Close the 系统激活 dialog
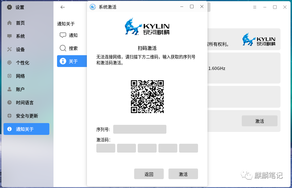Viewport: 292px width, 188px height. click(202, 7)
